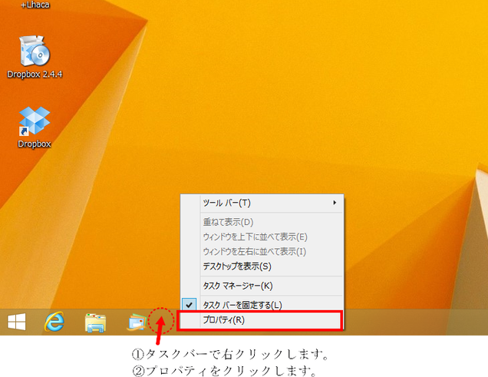This screenshot has height=377, width=488.
Task: Open File Explorer from the taskbar
Action: pos(95,322)
